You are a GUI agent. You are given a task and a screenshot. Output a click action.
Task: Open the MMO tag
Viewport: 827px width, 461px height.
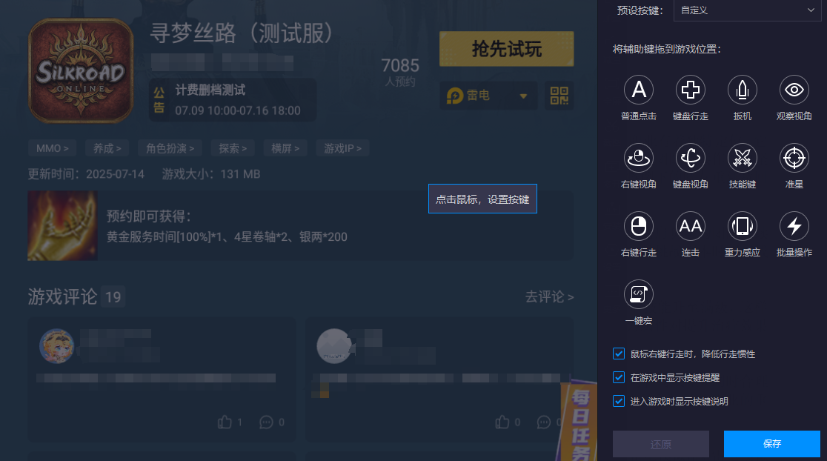click(52, 148)
